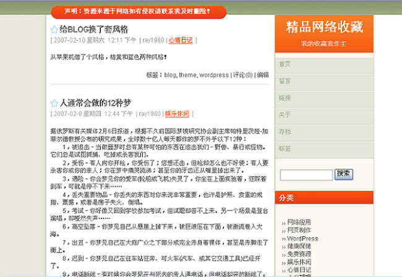This screenshot has width=402, height=277.
Task: Click the star icon beside 给BLOG换了套风格
Action: (54, 30)
